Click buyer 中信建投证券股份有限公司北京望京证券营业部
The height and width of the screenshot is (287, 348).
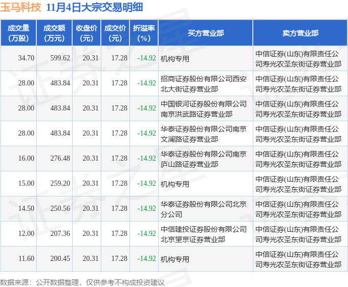click(204, 234)
